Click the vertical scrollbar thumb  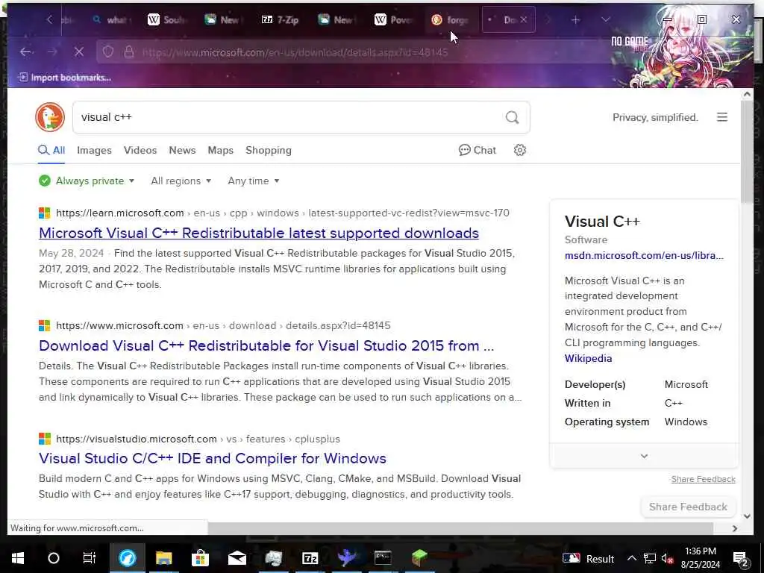[x=747, y=152]
